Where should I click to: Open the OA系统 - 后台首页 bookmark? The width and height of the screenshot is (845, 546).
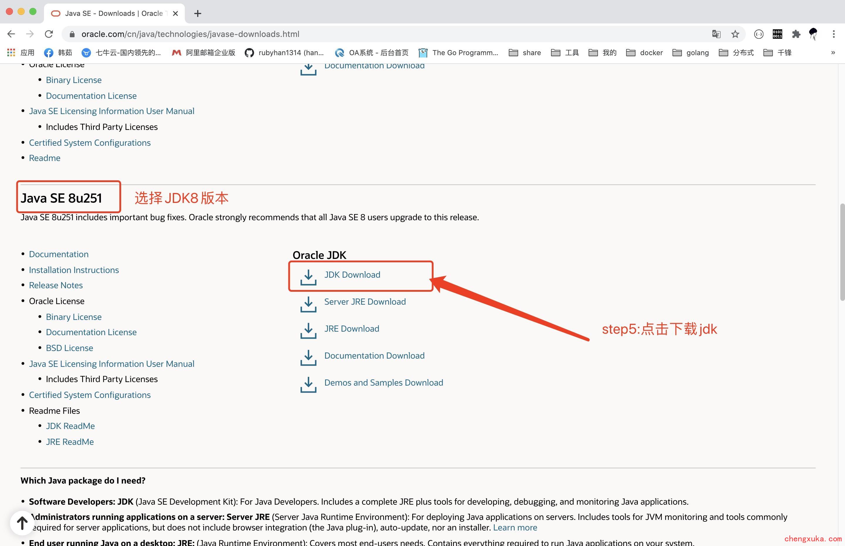(x=372, y=53)
